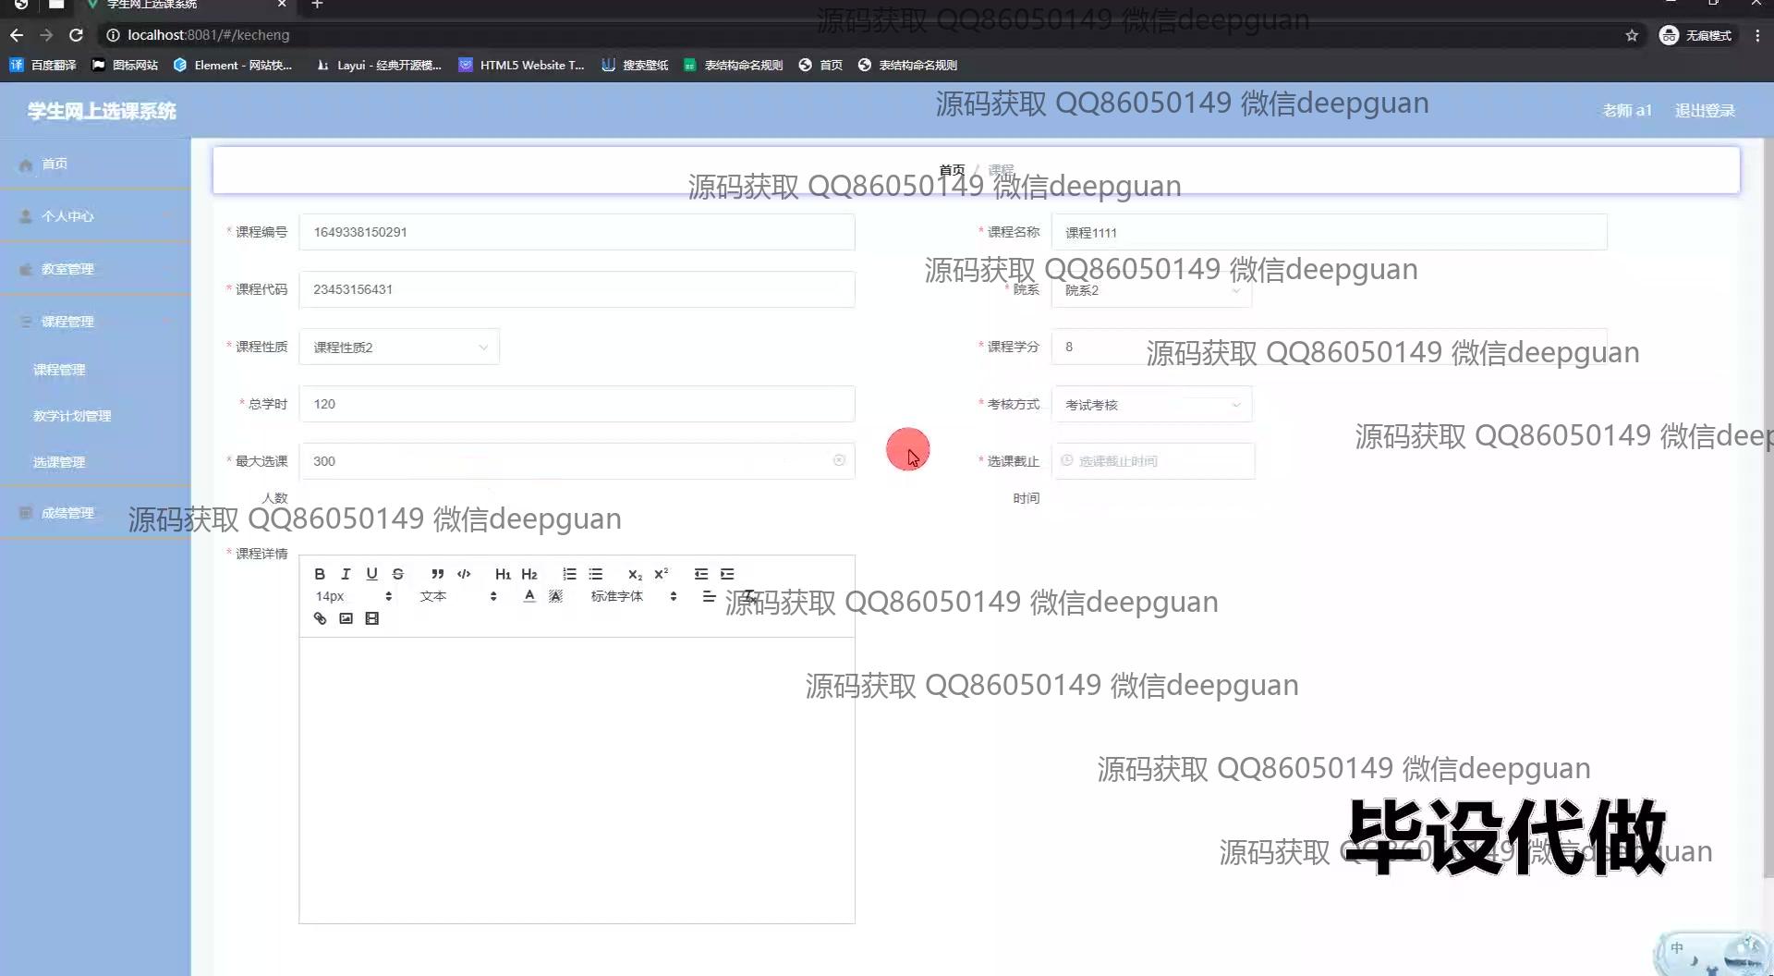Viewport: 1774px width, 976px height.
Task: Click 首页 in the breadcrumb
Action: pos(952,170)
